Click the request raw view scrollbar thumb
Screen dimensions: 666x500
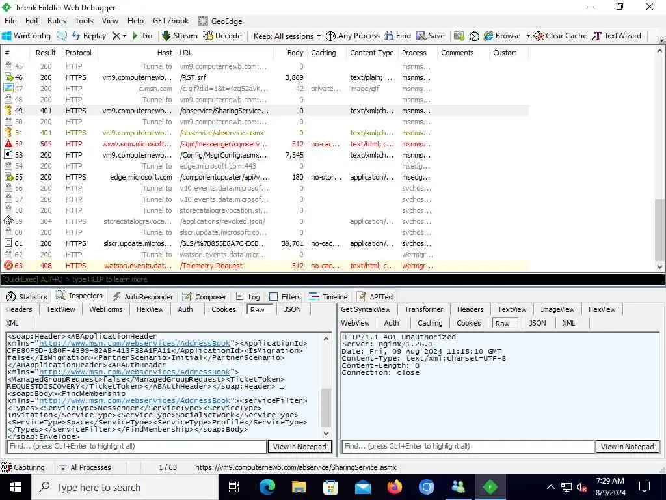[326, 408]
